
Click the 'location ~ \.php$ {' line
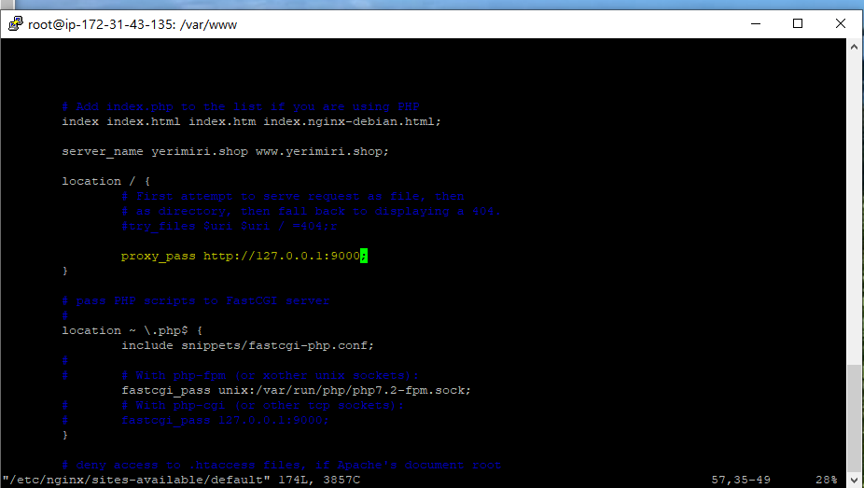coord(132,330)
